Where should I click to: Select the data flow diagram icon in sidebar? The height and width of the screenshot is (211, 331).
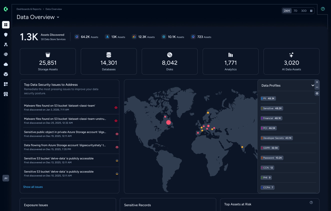pos(6,44)
